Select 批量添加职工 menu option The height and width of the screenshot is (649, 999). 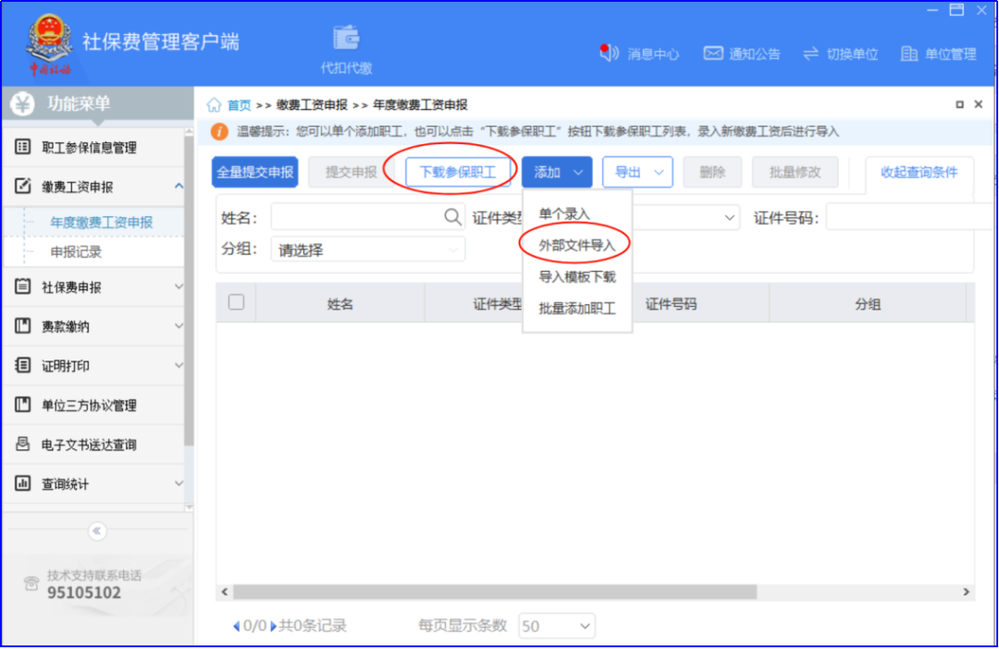(x=576, y=309)
